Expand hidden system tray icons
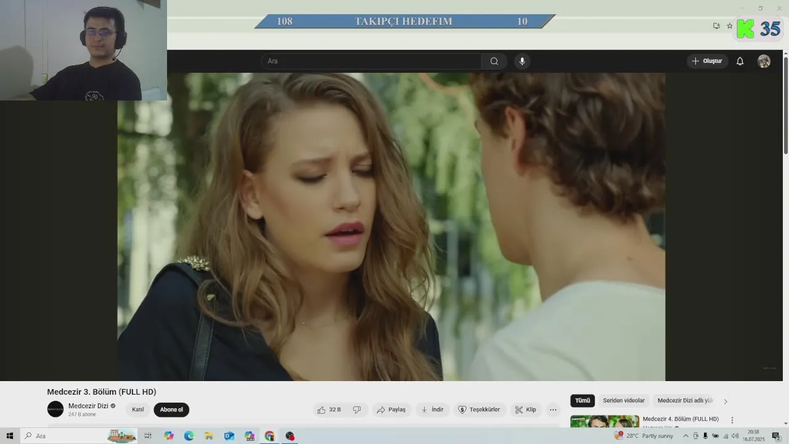Viewport: 789px width, 444px height. pyautogui.click(x=685, y=436)
